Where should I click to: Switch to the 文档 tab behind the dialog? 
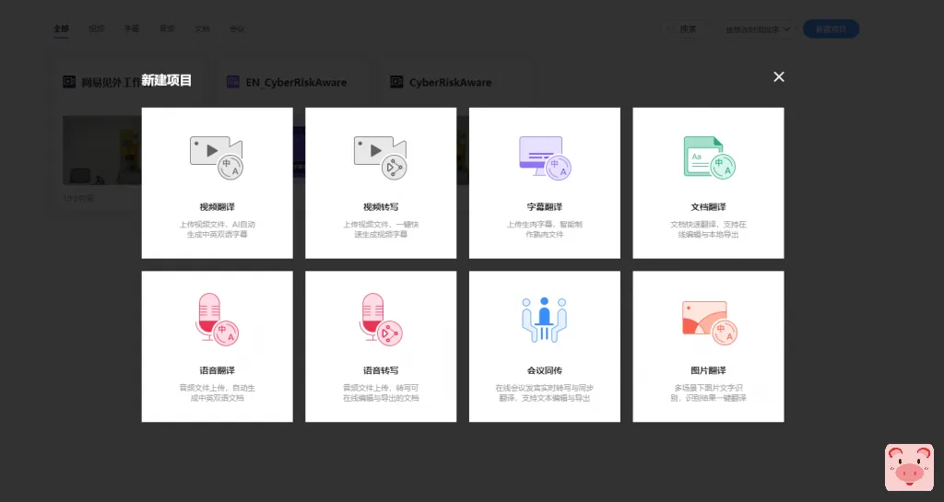tap(202, 29)
